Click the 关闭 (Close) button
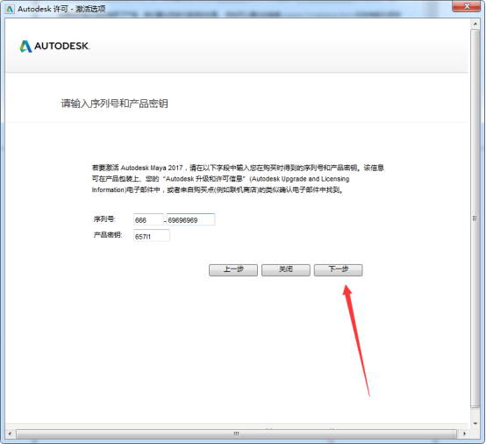486x444 pixels. pos(285,269)
